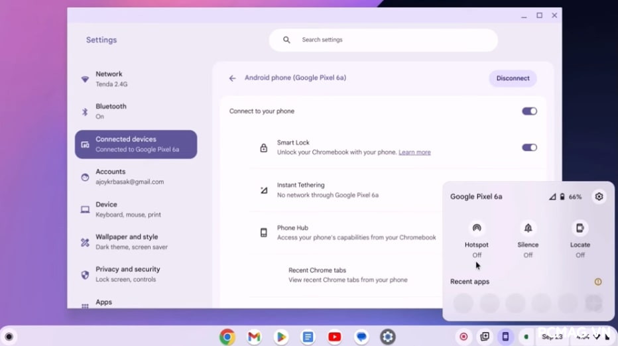This screenshot has height=346, width=618.
Task: Open the holding space tray icon
Action: 485,337
